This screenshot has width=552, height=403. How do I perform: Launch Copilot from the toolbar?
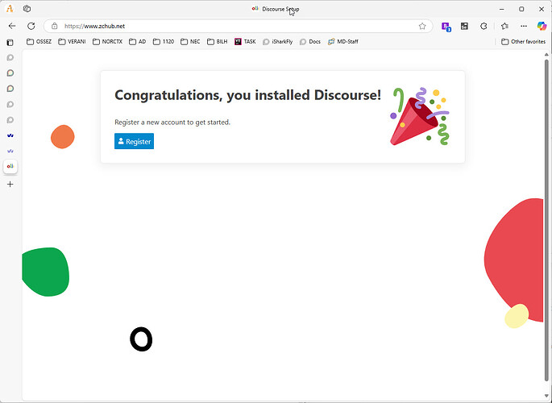tap(542, 26)
